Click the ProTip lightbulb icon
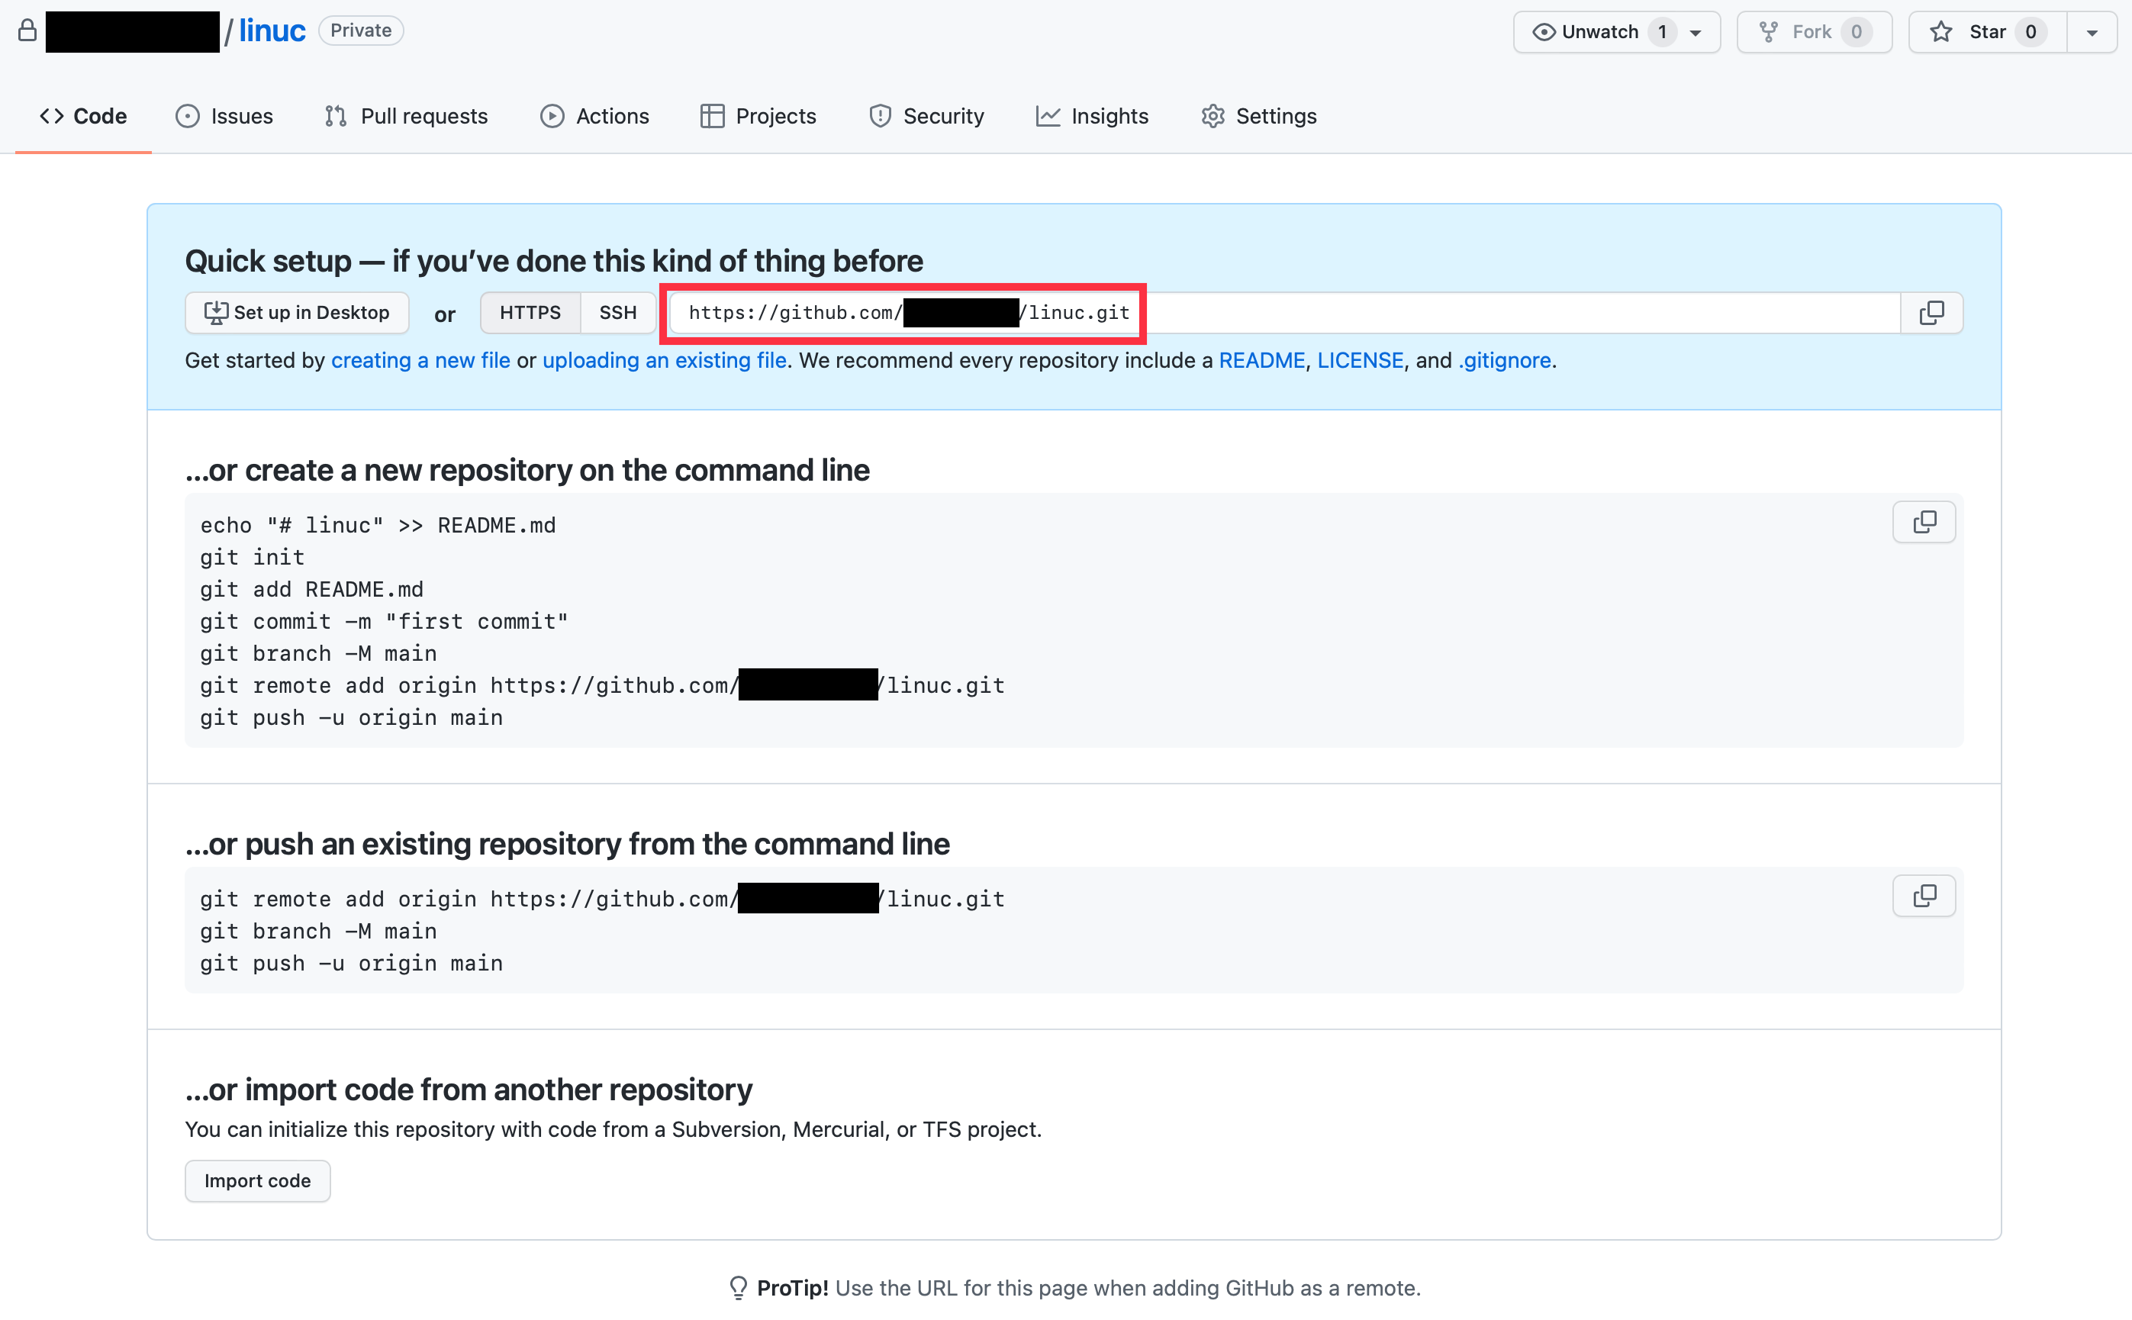 pos(738,1288)
